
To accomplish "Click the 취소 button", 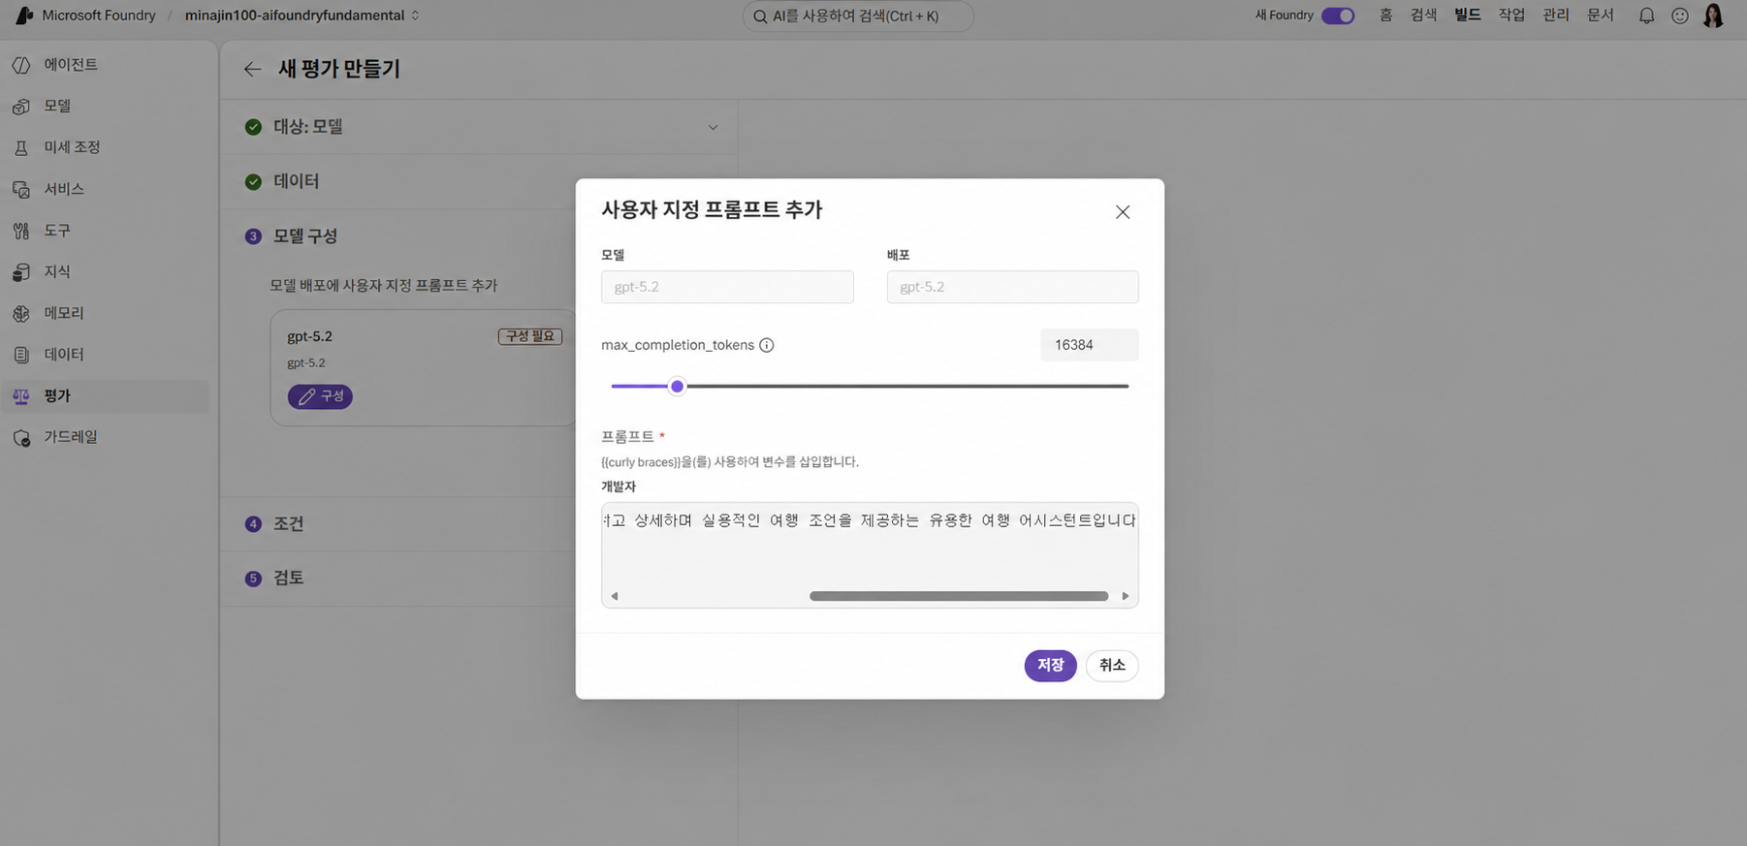I will click(1112, 666).
